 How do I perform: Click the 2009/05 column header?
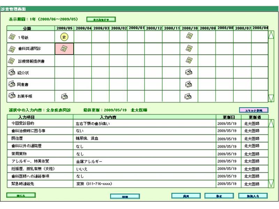click(64, 28)
